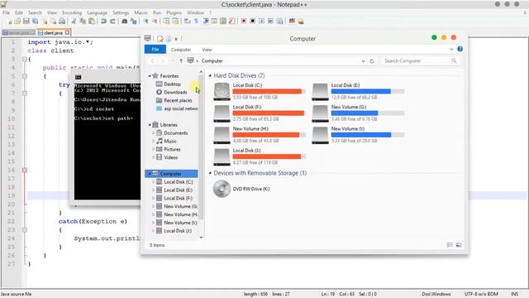Collapse the Hard Disk Drives (7) group
The height and width of the screenshot is (298, 529).
(x=210, y=75)
